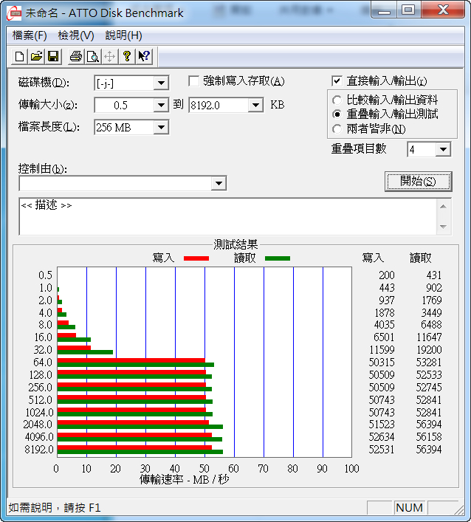Viewport: 471px width, 522px height.
Task: Open the 說明(H) menu
Action: click(123, 35)
